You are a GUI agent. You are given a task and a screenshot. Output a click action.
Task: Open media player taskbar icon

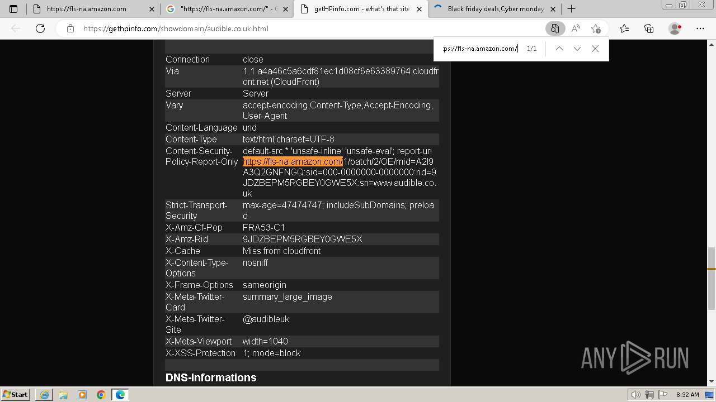point(82,395)
